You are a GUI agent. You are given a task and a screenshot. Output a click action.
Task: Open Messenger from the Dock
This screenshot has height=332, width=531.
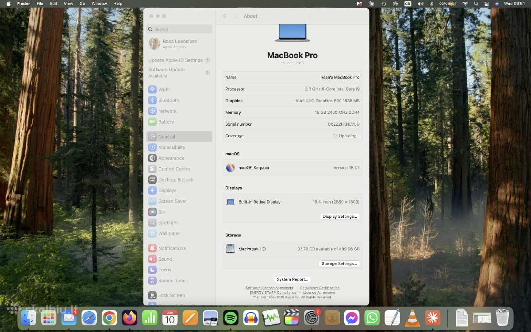pyautogui.click(x=352, y=318)
